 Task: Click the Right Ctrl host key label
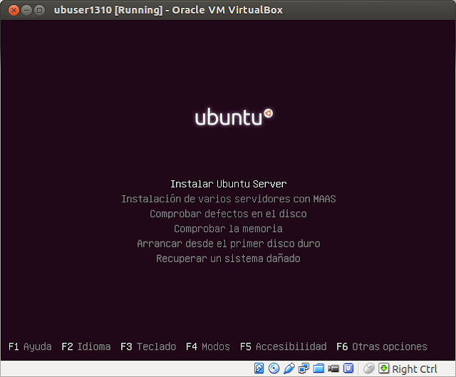[x=415, y=369]
